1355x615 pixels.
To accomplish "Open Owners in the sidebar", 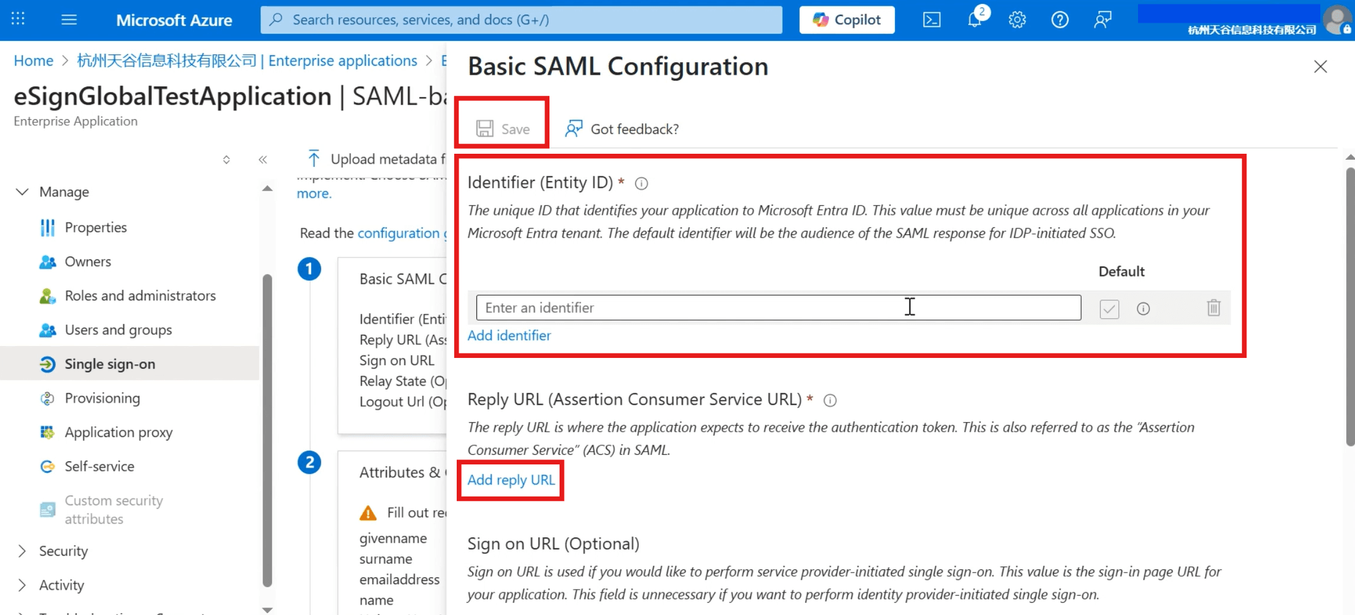I will (x=88, y=262).
